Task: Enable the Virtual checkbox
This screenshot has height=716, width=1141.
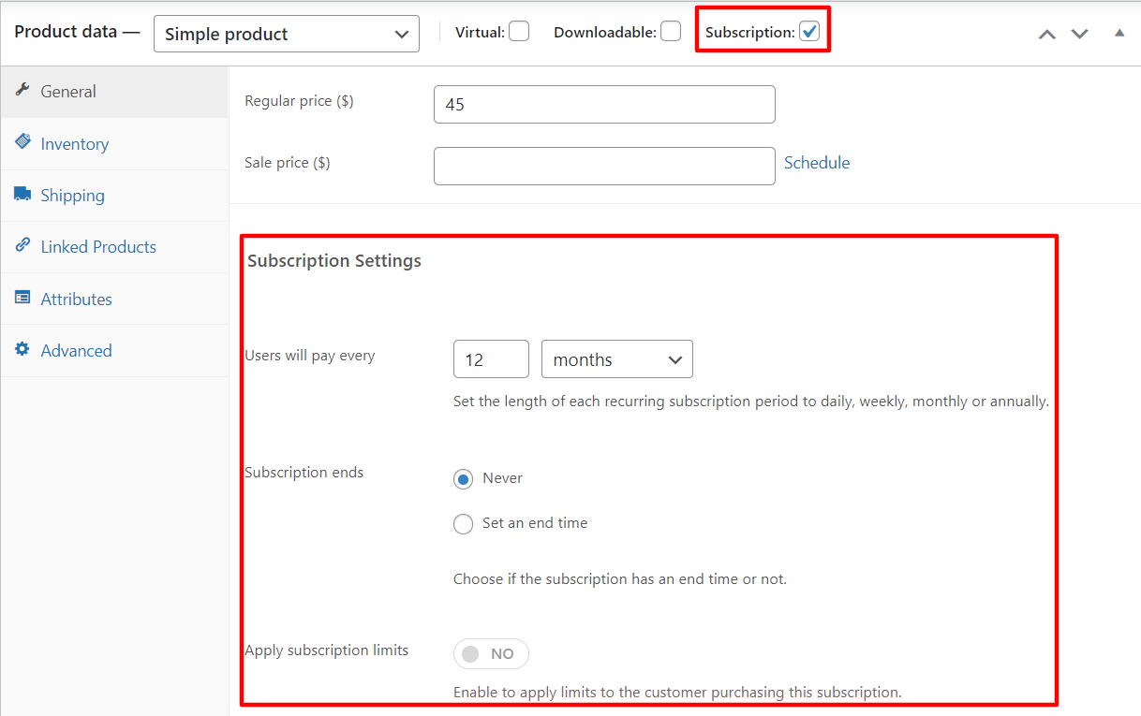Action: click(519, 32)
